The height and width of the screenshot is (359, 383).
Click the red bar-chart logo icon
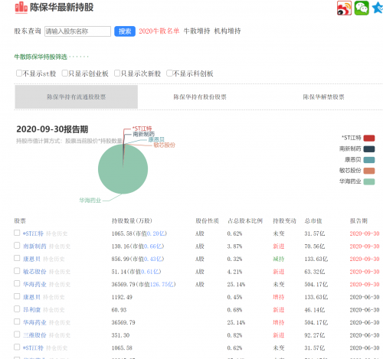(x=21, y=8)
